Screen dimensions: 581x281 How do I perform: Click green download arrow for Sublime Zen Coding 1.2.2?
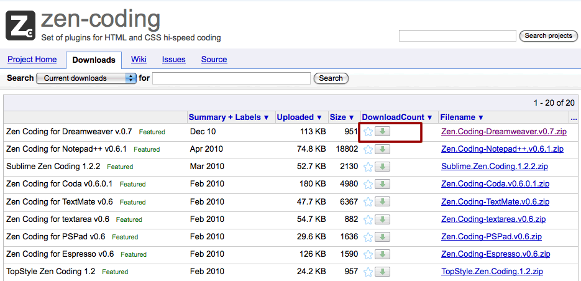tap(382, 167)
